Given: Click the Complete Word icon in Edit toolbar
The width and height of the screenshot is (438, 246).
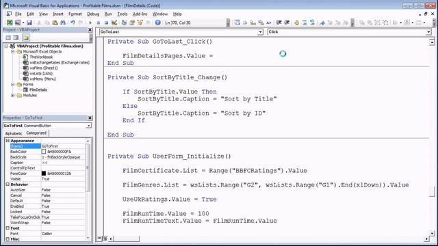Looking at the screenshot, I should click(x=269, y=23).
